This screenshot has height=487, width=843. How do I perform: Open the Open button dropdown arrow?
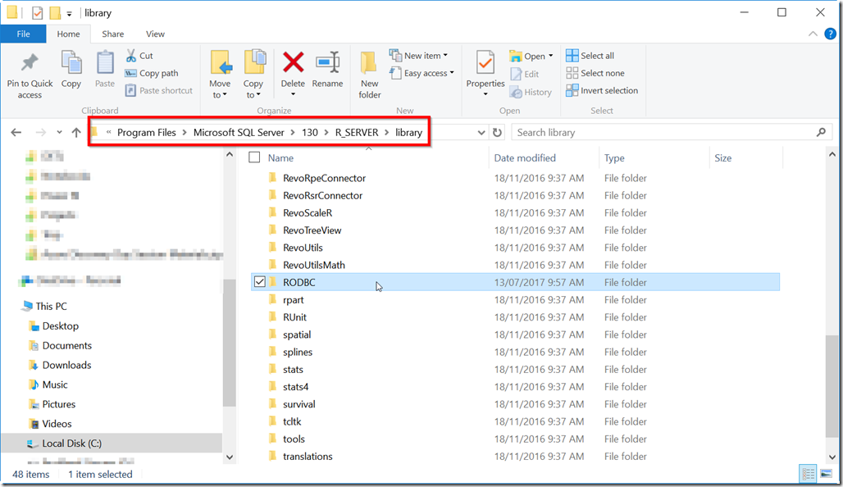550,56
